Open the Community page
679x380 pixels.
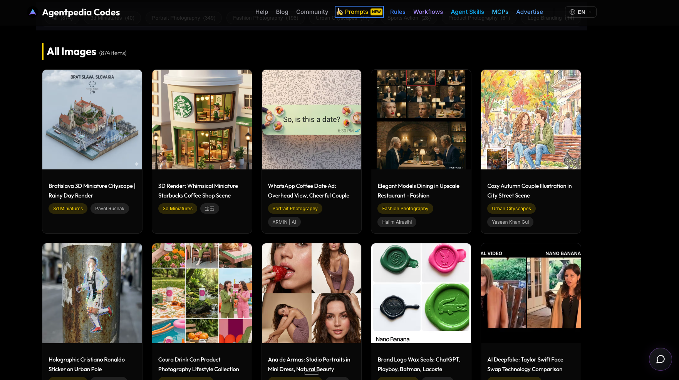pyautogui.click(x=312, y=12)
